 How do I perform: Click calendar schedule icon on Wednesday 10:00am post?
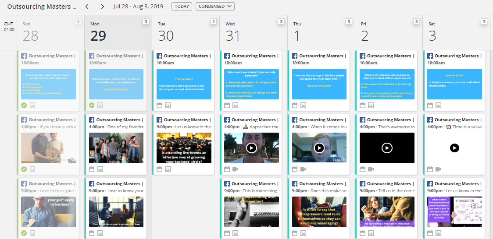click(x=227, y=105)
